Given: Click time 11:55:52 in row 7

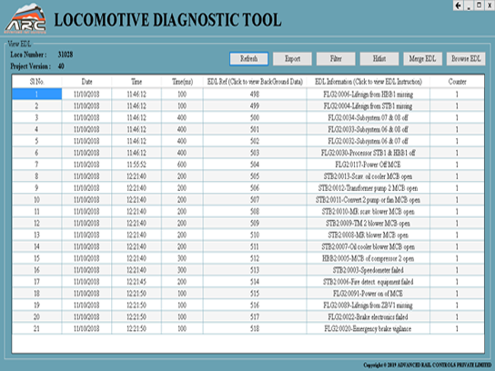Looking at the screenshot, I should (x=136, y=165).
